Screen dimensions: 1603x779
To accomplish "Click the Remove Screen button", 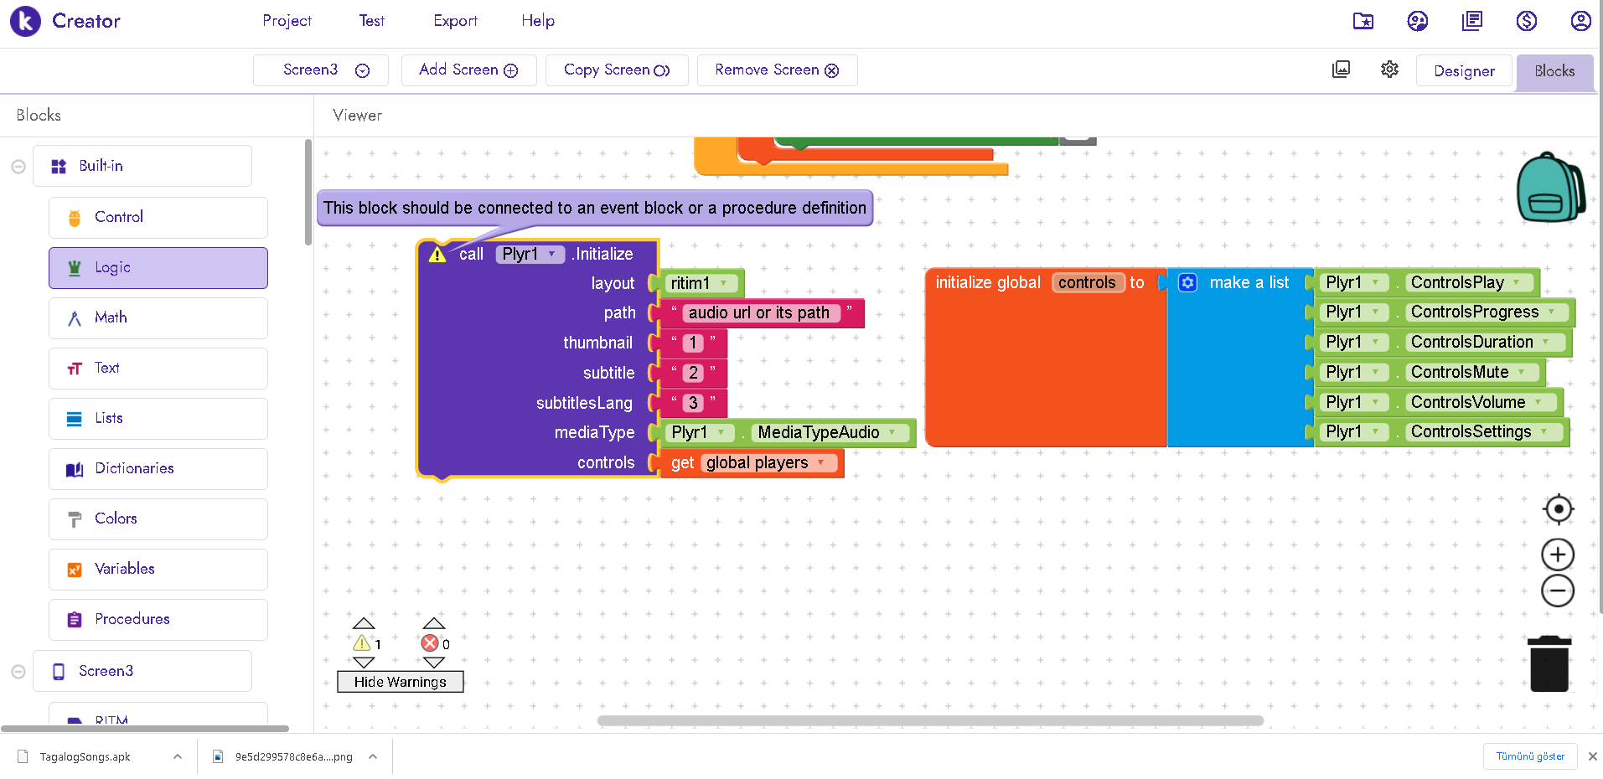I will click(777, 70).
